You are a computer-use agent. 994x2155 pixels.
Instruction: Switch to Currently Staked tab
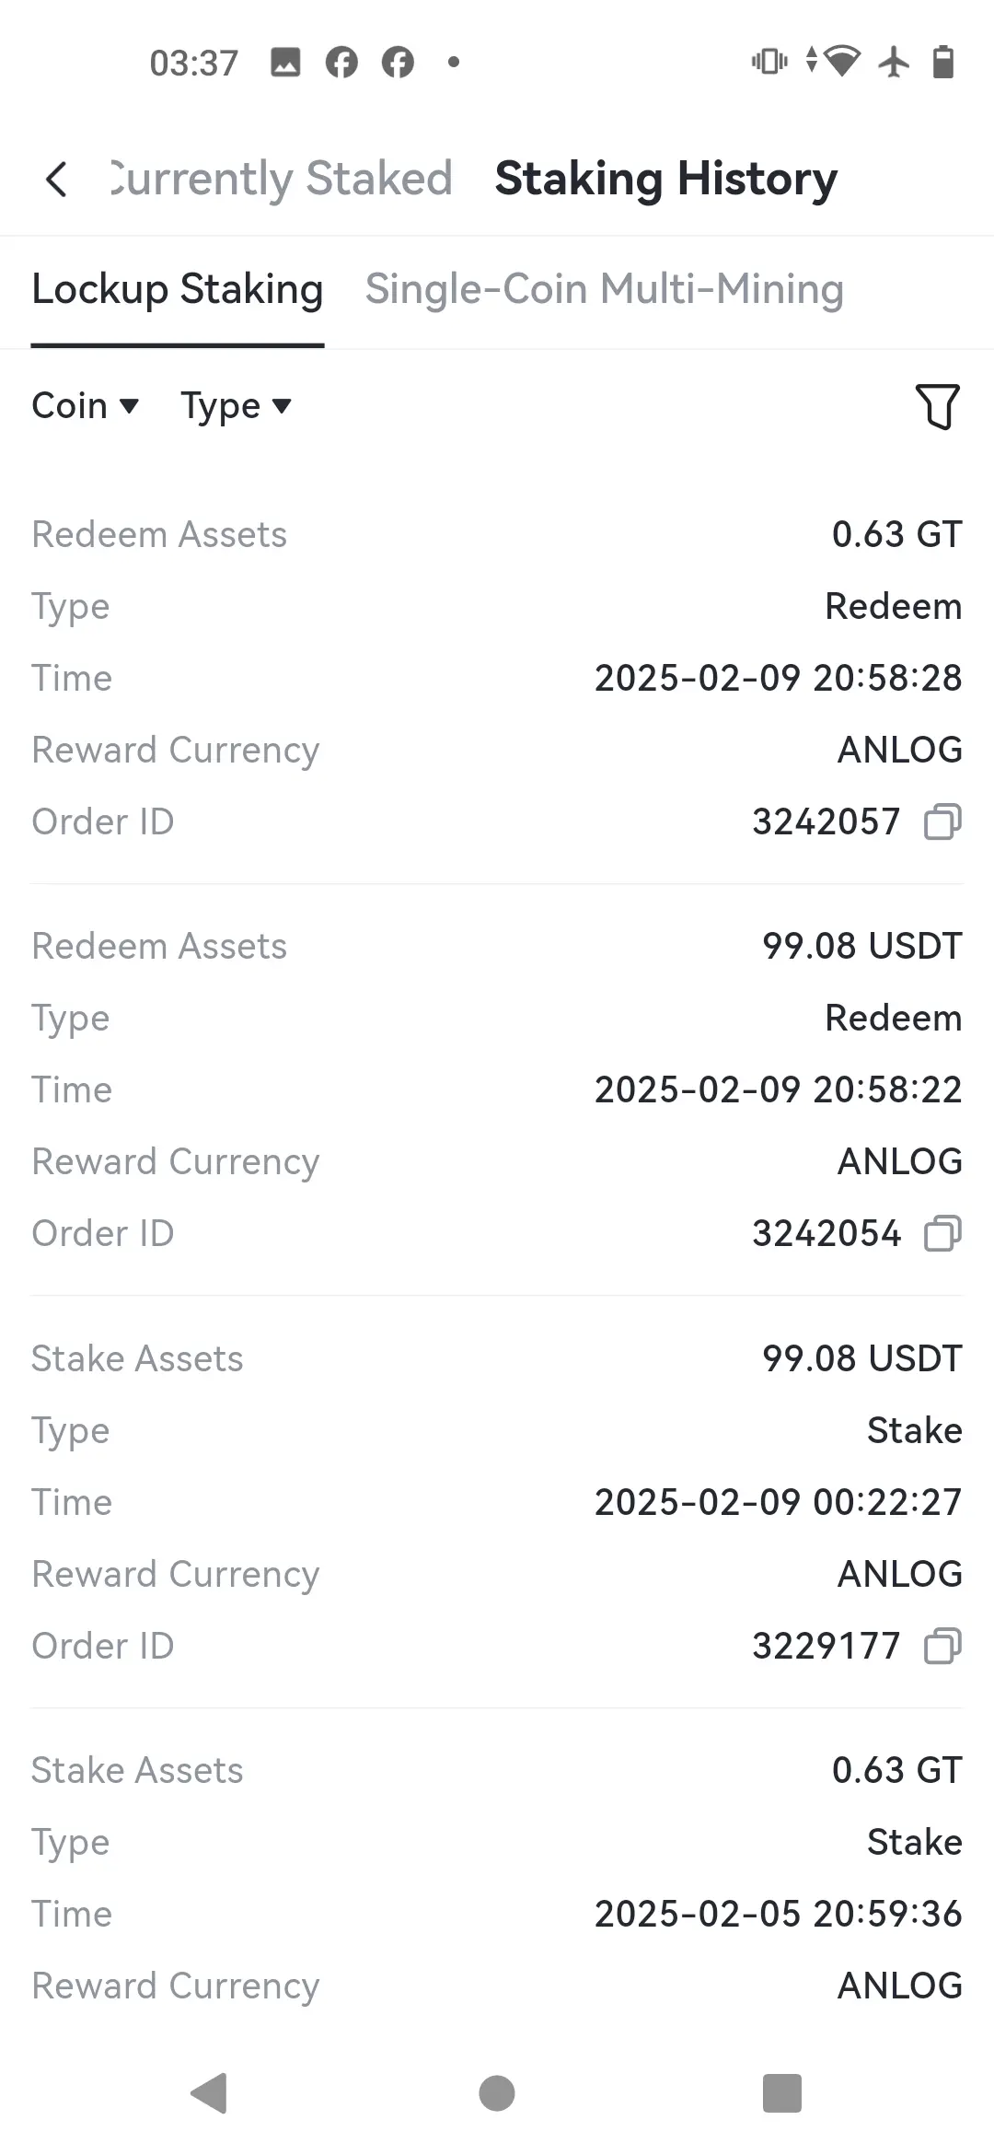(x=281, y=179)
